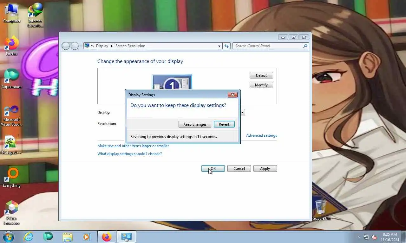This screenshot has width=406, height=243.
Task: Switch to Firefox in the taskbar
Action: pos(107,237)
